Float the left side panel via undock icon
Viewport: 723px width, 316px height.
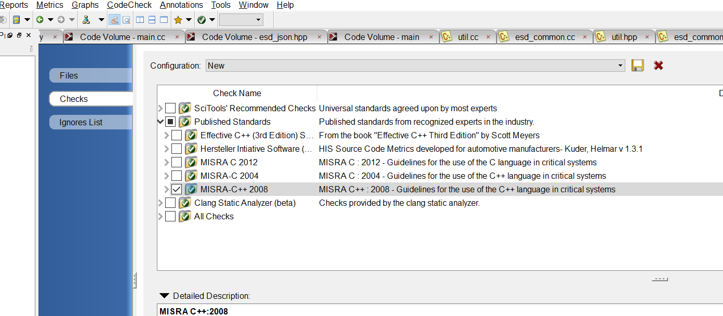[19, 35]
